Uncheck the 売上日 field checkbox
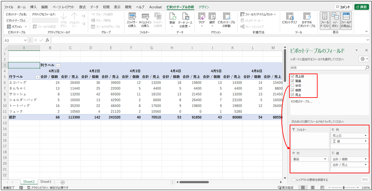This screenshot has width=372, height=191. (293, 76)
